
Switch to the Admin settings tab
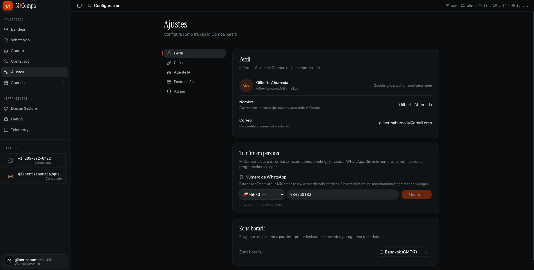pos(195,91)
